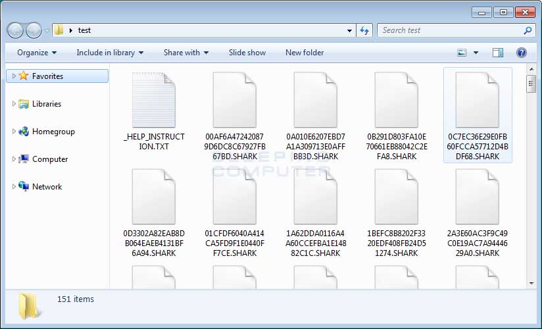This screenshot has height=329, width=542.
Task: Select the file icon for 0D3302A8...6A94.SHARK
Action: click(154, 197)
